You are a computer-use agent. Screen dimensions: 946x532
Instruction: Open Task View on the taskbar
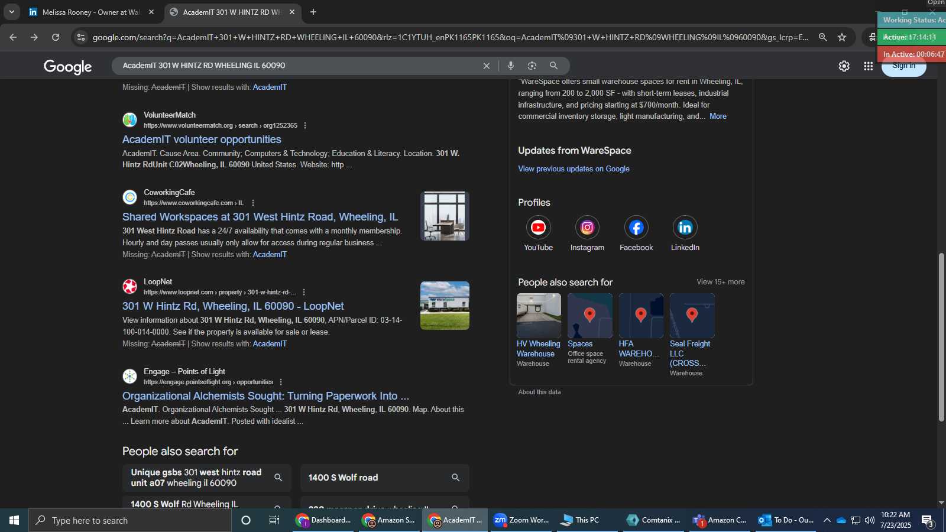[274, 520]
